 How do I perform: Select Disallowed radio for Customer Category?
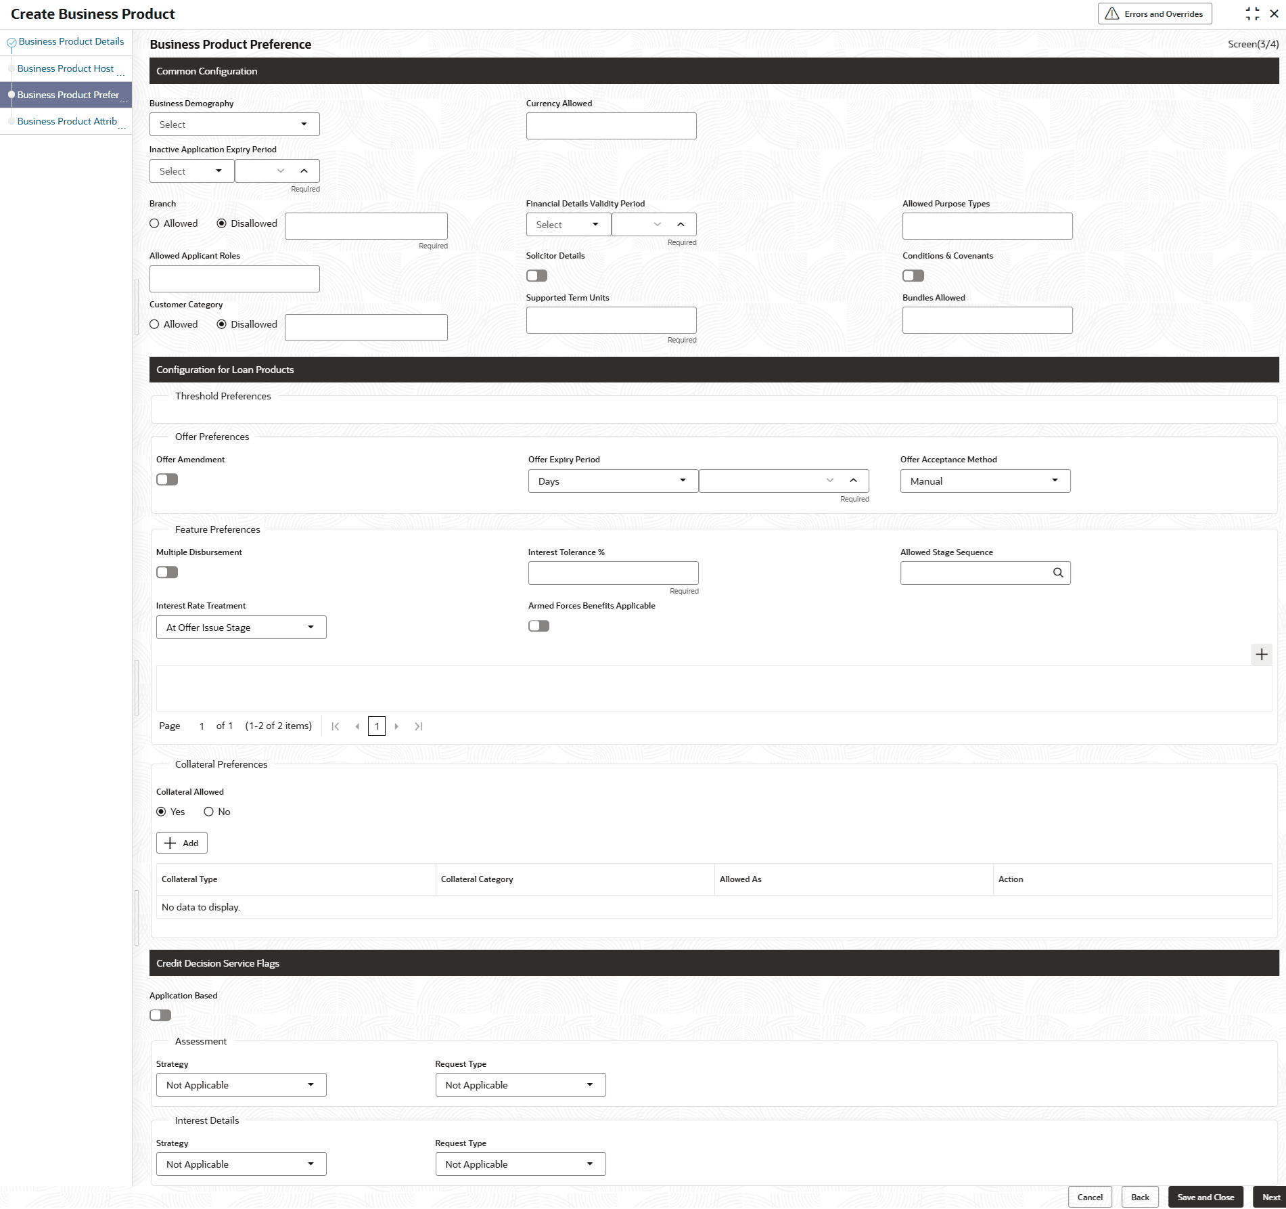(x=222, y=324)
